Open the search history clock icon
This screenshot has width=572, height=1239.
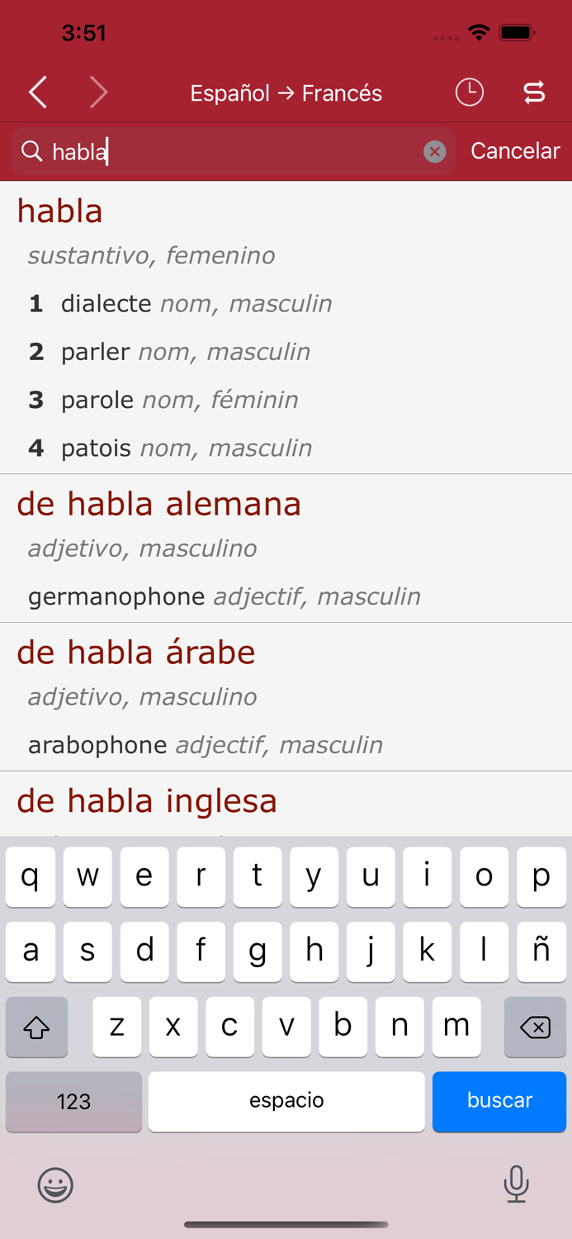(x=469, y=93)
